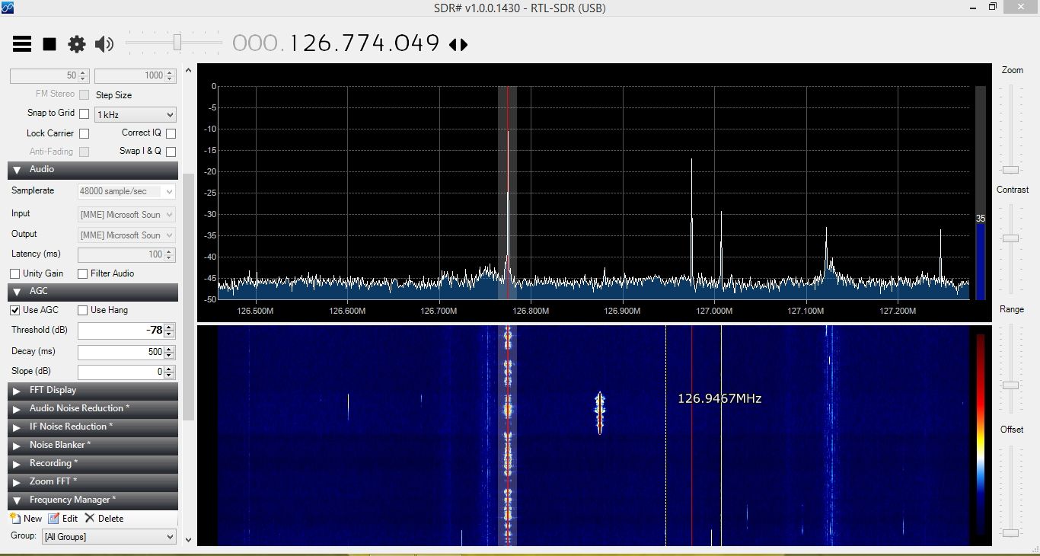Increase the Decay ms stepper
Viewport: 1040px width, 556px height.
click(169, 348)
